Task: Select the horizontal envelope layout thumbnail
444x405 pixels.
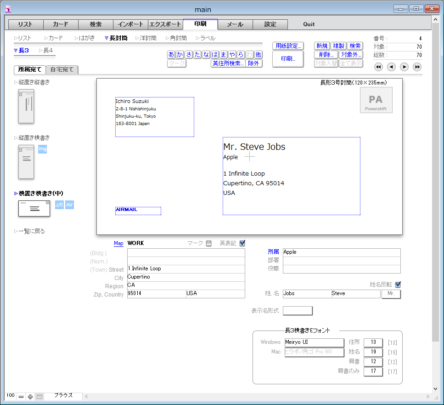Action: point(34,208)
